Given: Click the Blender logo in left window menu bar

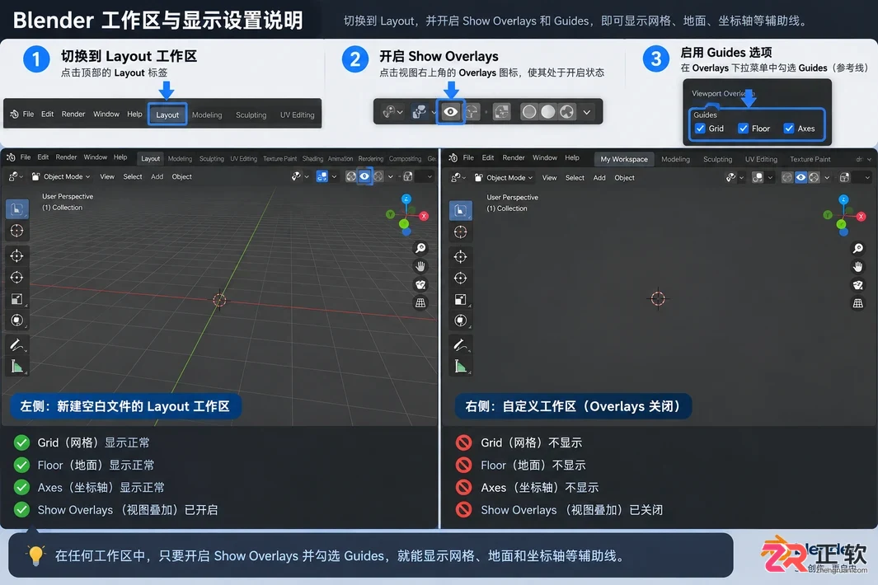Looking at the screenshot, I should point(11,158).
